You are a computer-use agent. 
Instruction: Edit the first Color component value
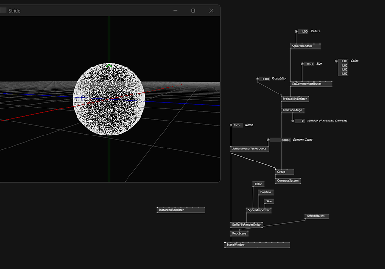(x=343, y=61)
